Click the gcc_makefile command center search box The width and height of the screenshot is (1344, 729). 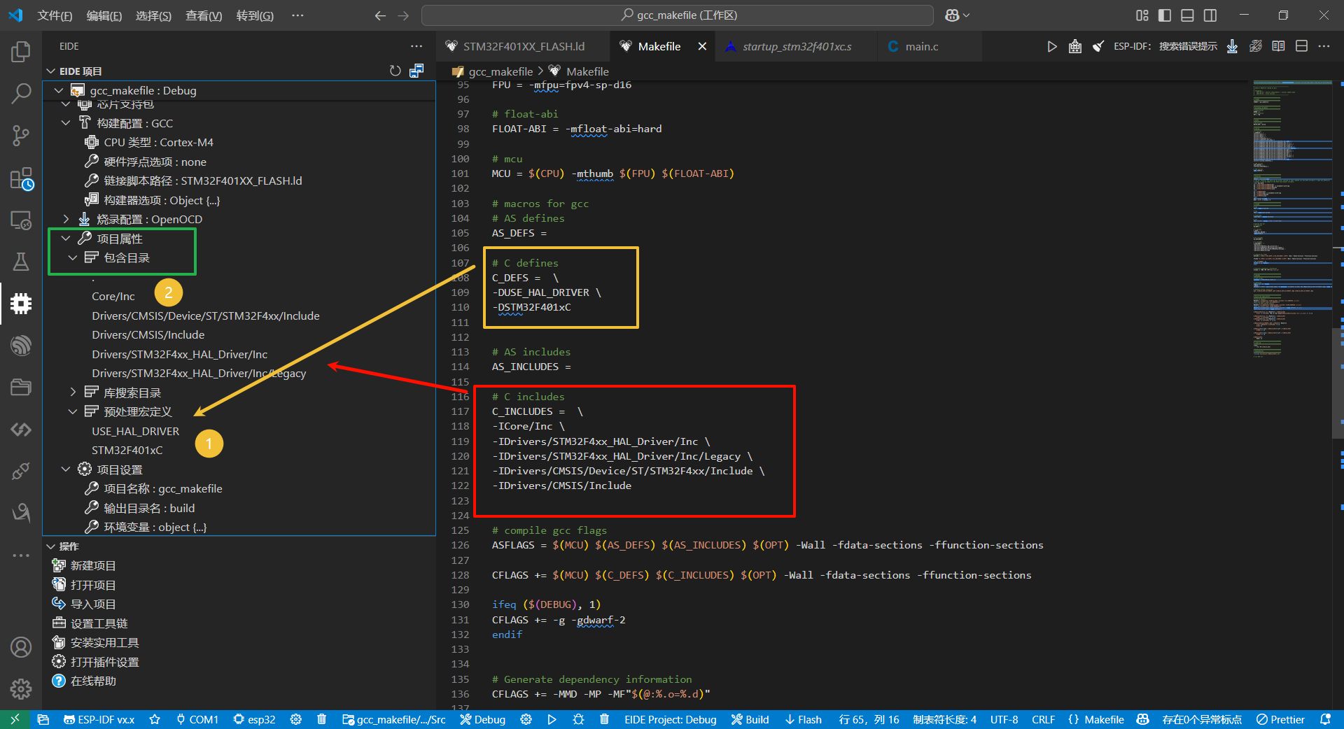(x=677, y=15)
